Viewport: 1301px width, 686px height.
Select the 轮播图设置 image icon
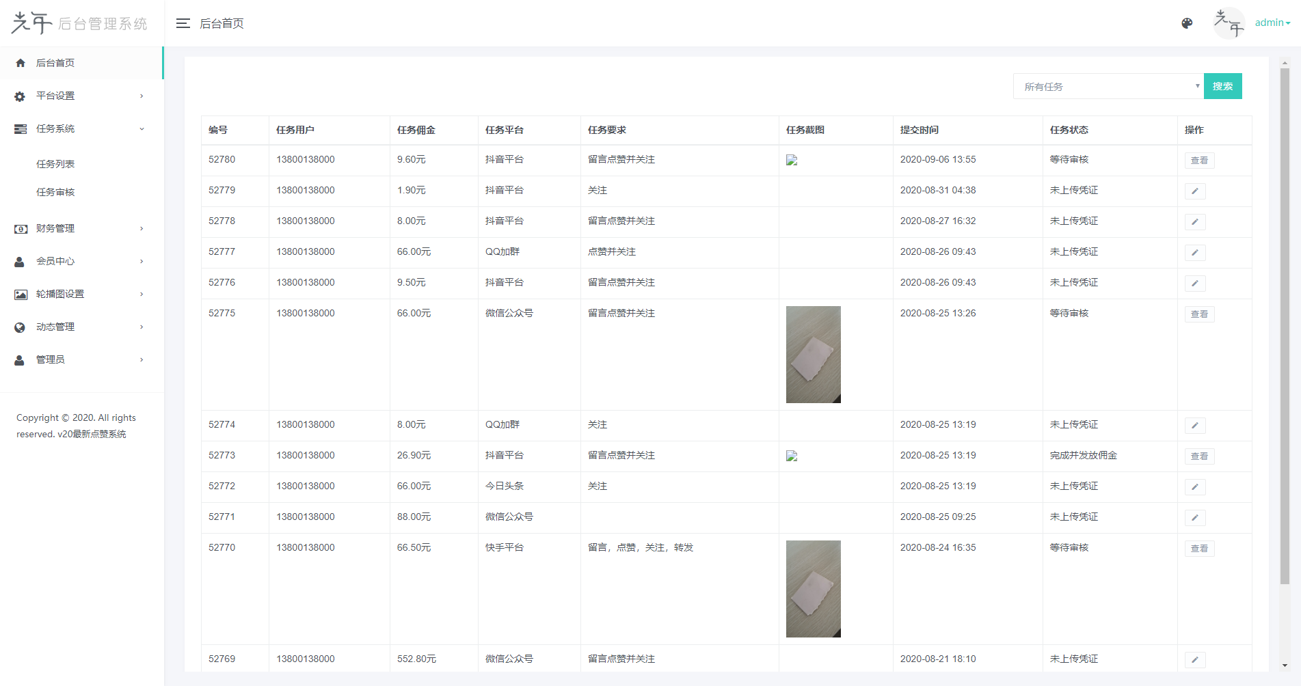(21, 294)
